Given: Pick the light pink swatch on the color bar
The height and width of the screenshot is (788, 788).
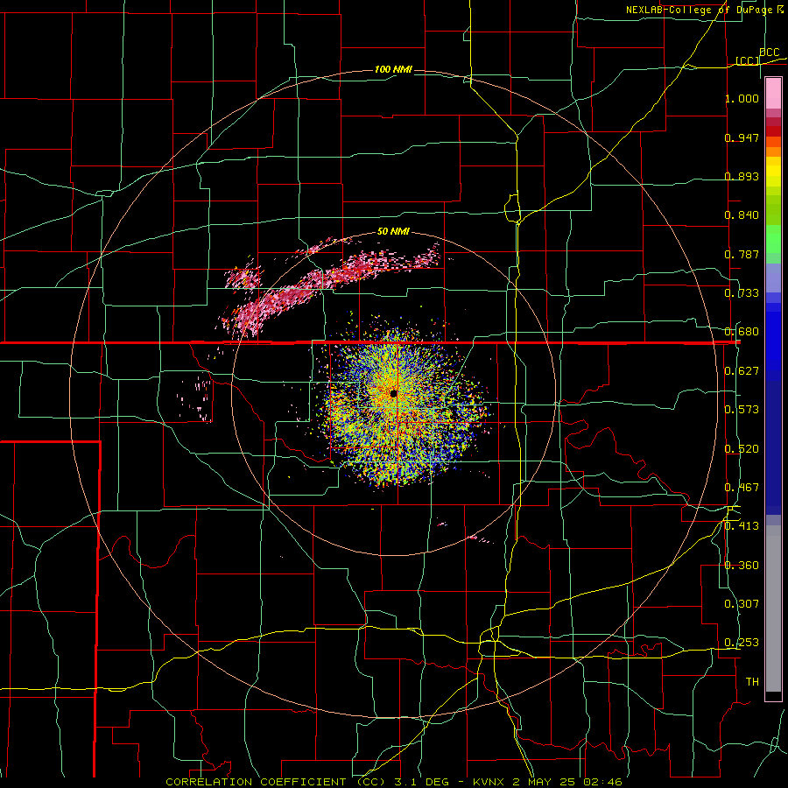Looking at the screenshot, I should 773,94.
